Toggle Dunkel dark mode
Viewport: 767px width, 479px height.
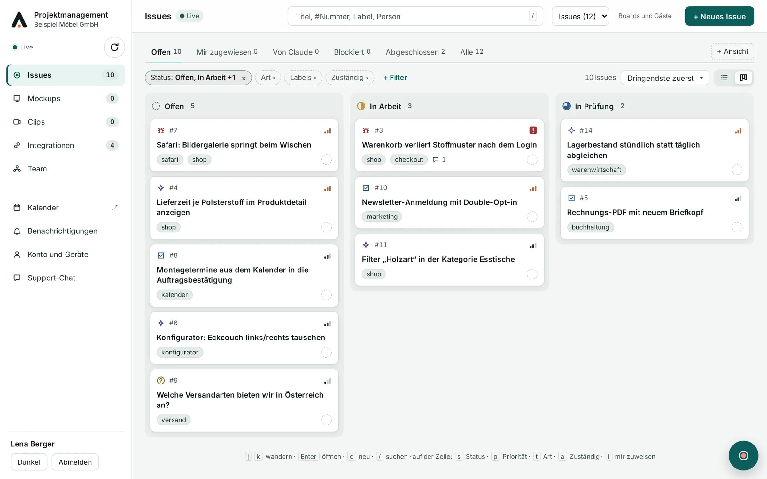(29, 462)
